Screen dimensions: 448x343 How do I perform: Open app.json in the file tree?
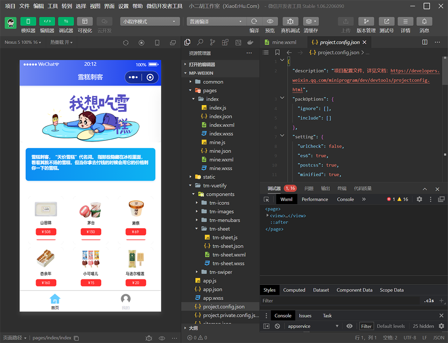pos(213,289)
